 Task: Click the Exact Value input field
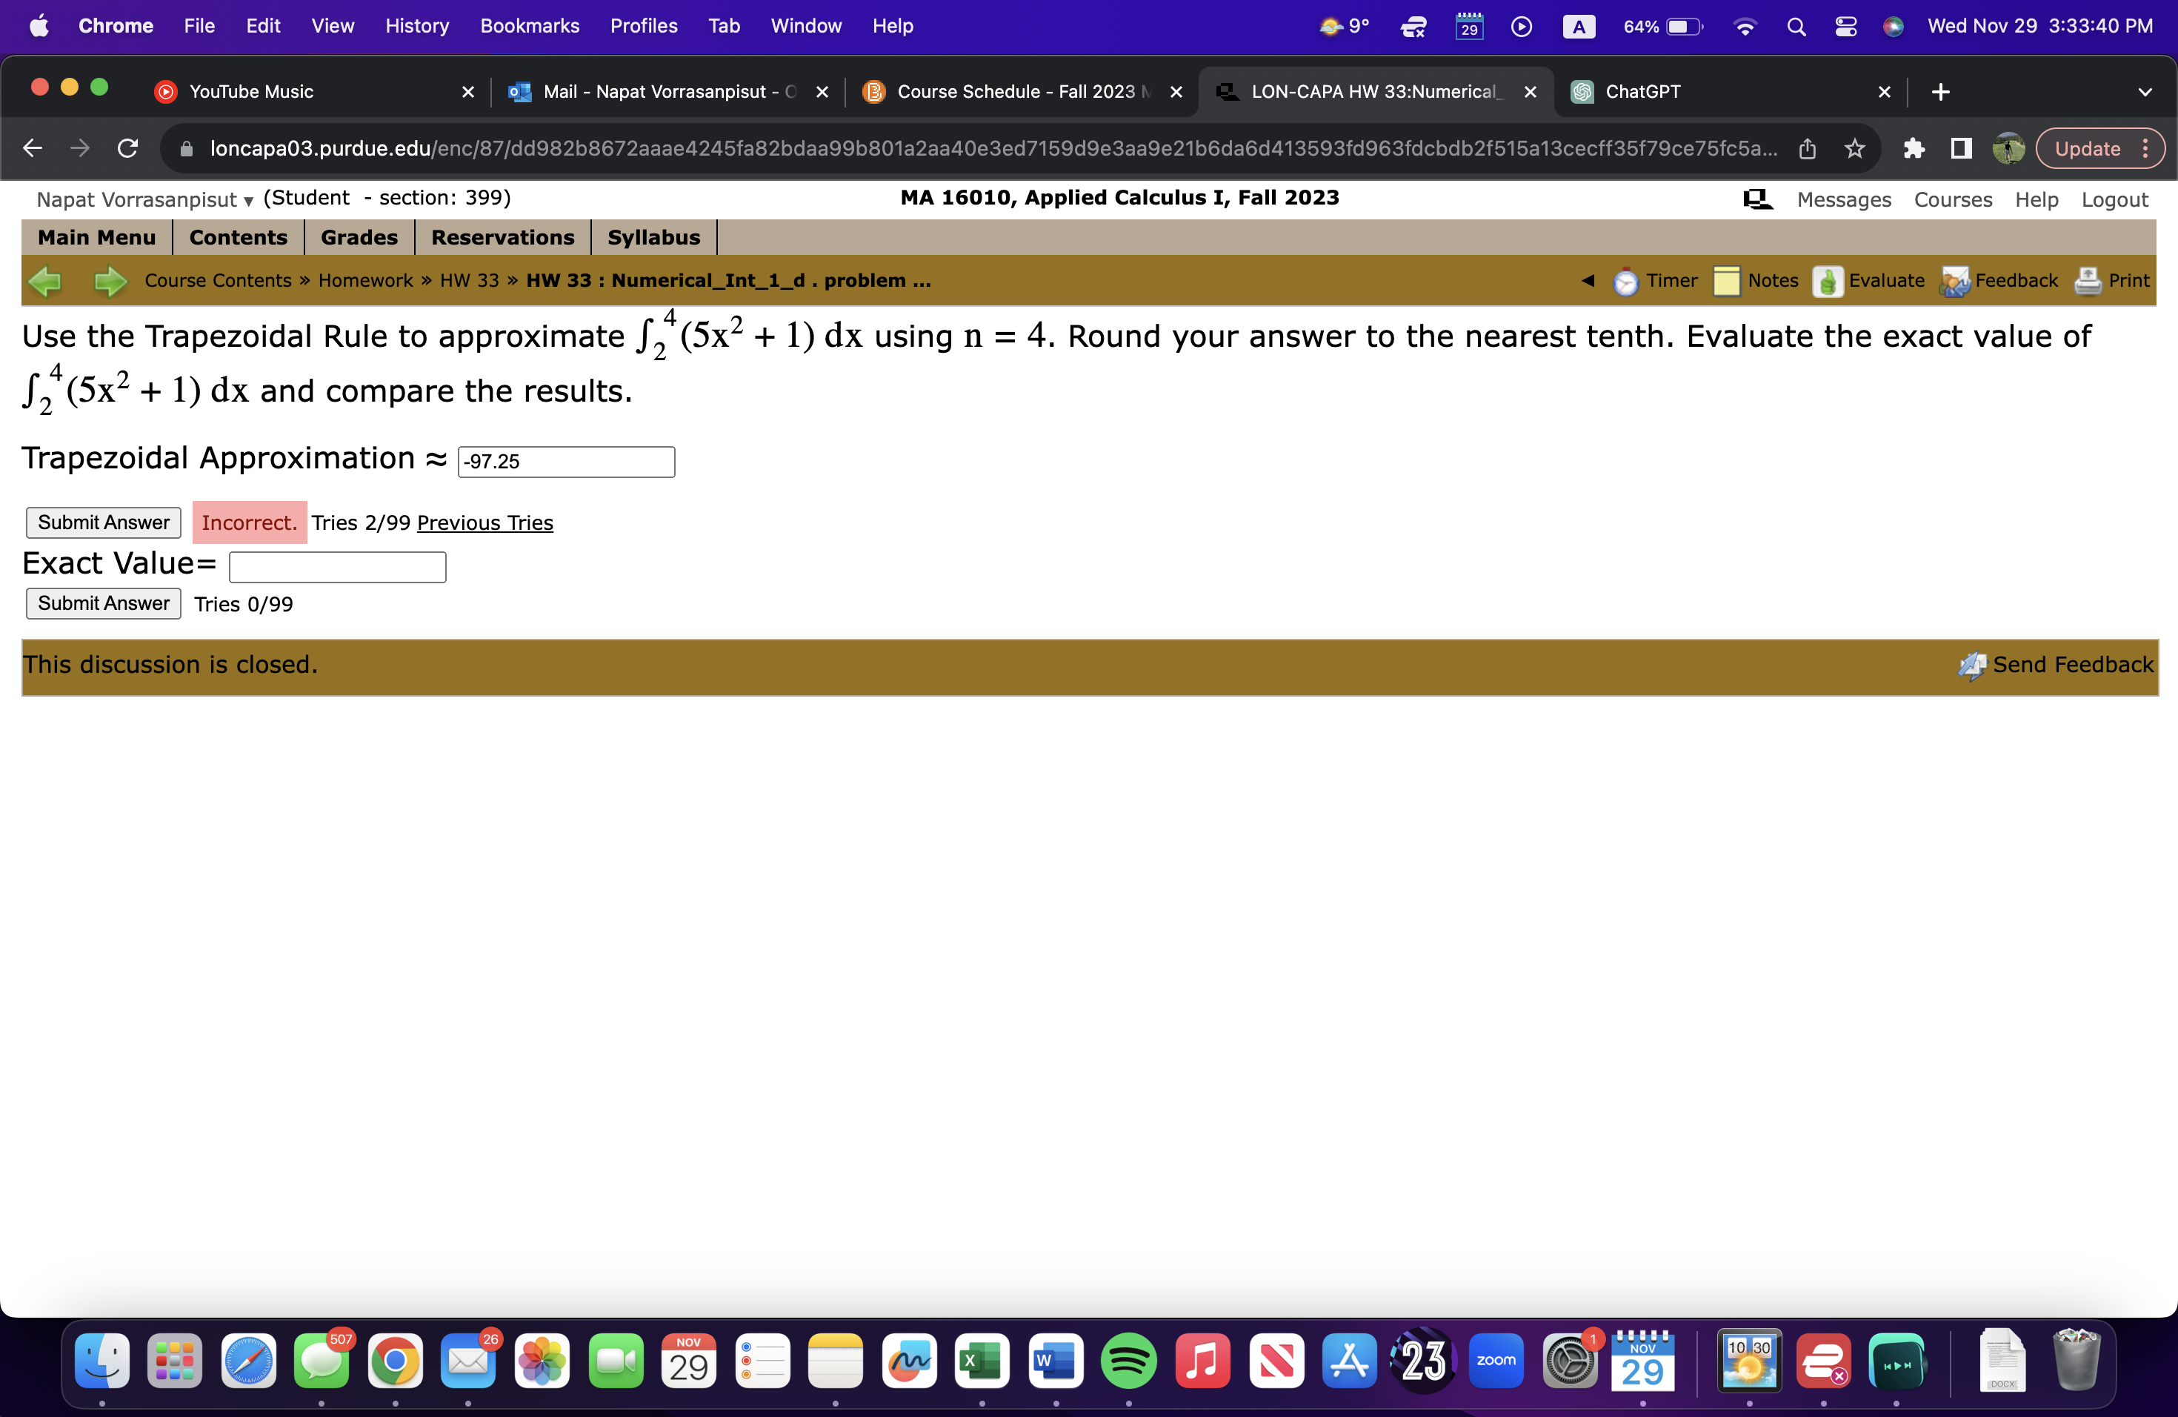click(x=337, y=567)
